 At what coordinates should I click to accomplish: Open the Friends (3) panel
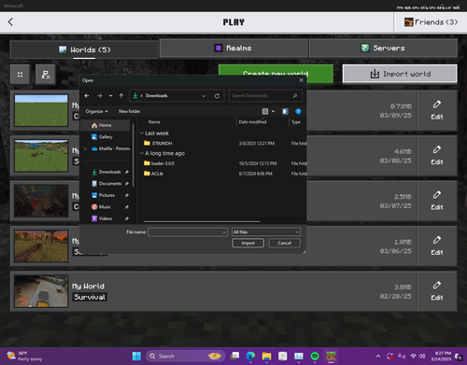pos(431,22)
